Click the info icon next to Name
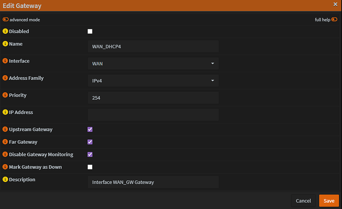The image size is (342, 209). [x=5, y=44]
